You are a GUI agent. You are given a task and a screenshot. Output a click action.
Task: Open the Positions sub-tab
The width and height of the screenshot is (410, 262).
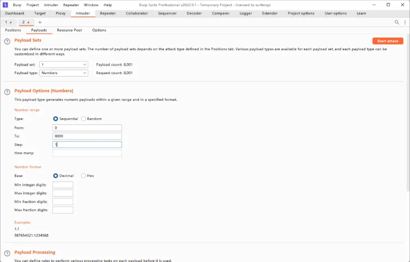(13, 30)
